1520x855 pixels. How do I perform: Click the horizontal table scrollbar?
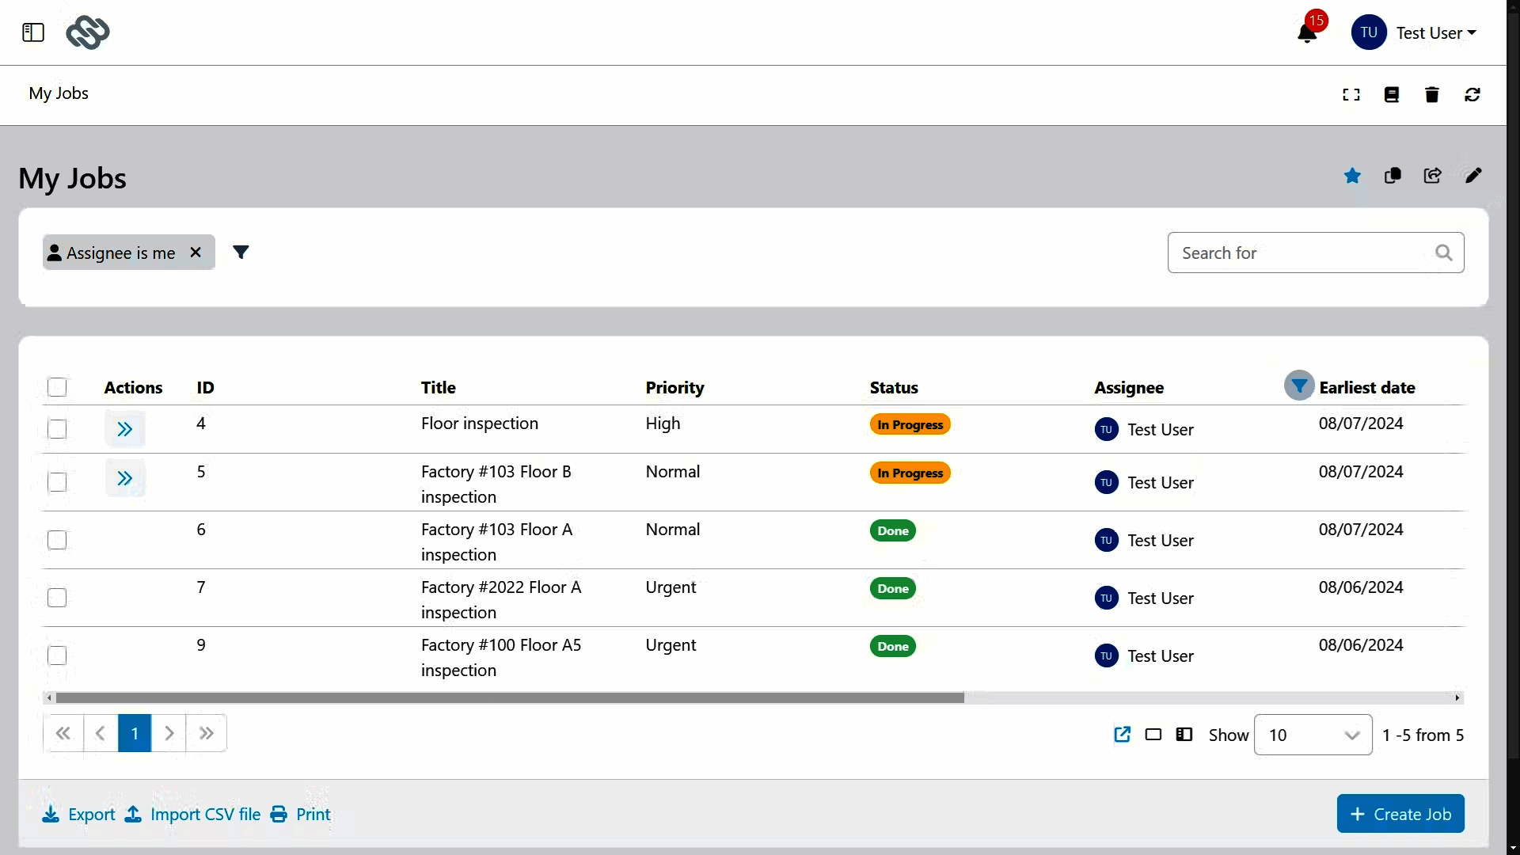[511, 697]
